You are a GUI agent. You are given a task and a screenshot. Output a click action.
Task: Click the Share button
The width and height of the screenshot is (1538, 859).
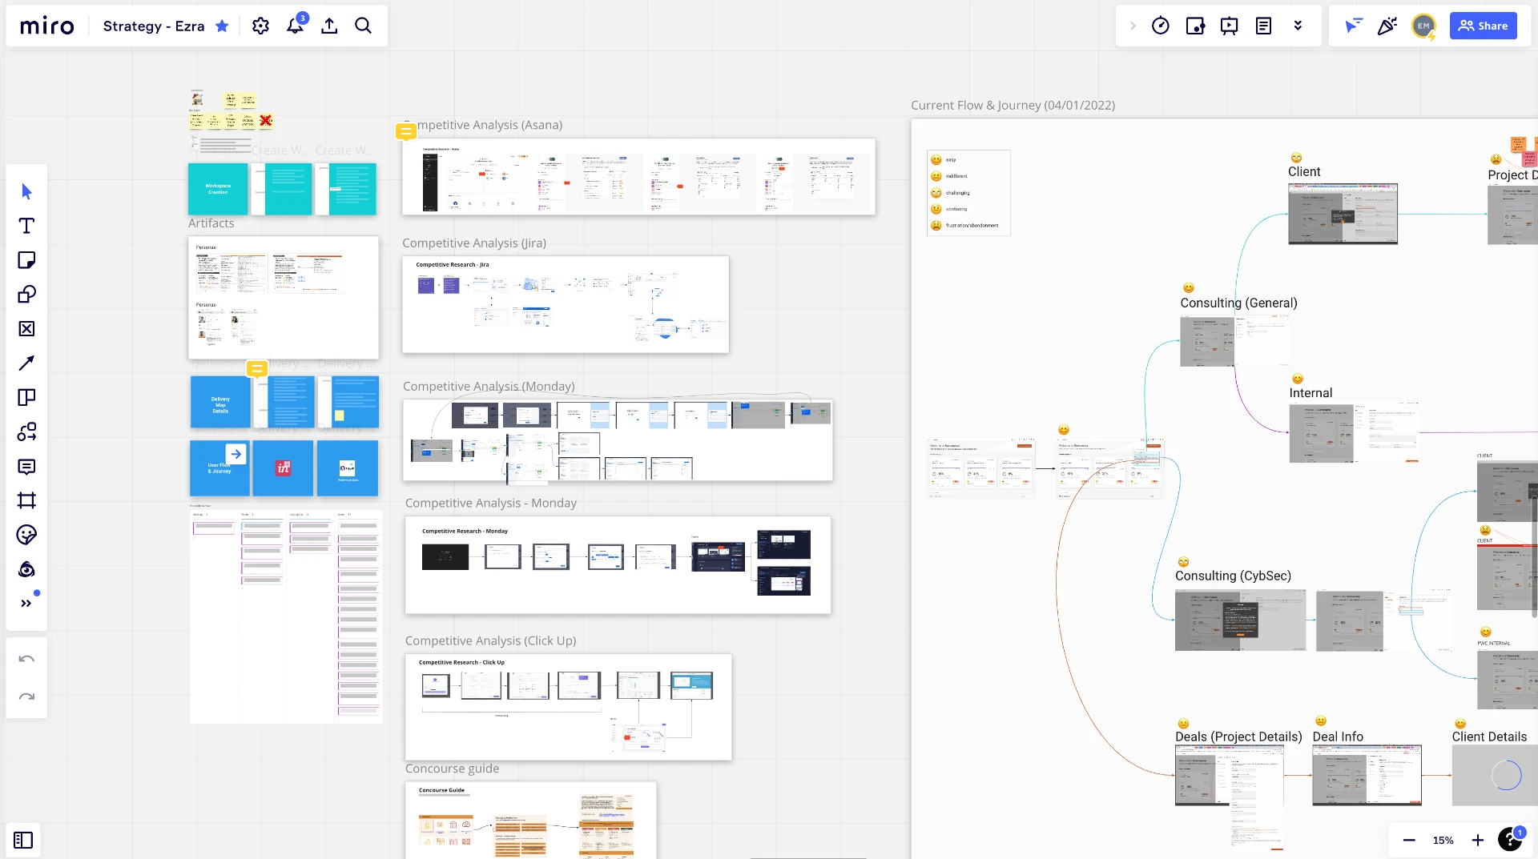1483,26
